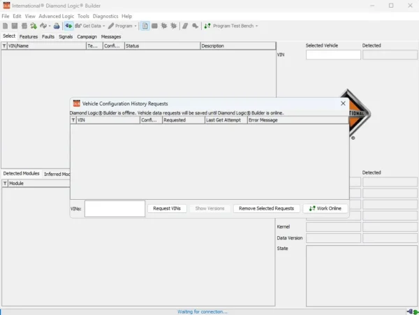Click the Selected Vehicle VIN input field
Image resolution: width=419 pixels, height=315 pixels.
coord(333,54)
